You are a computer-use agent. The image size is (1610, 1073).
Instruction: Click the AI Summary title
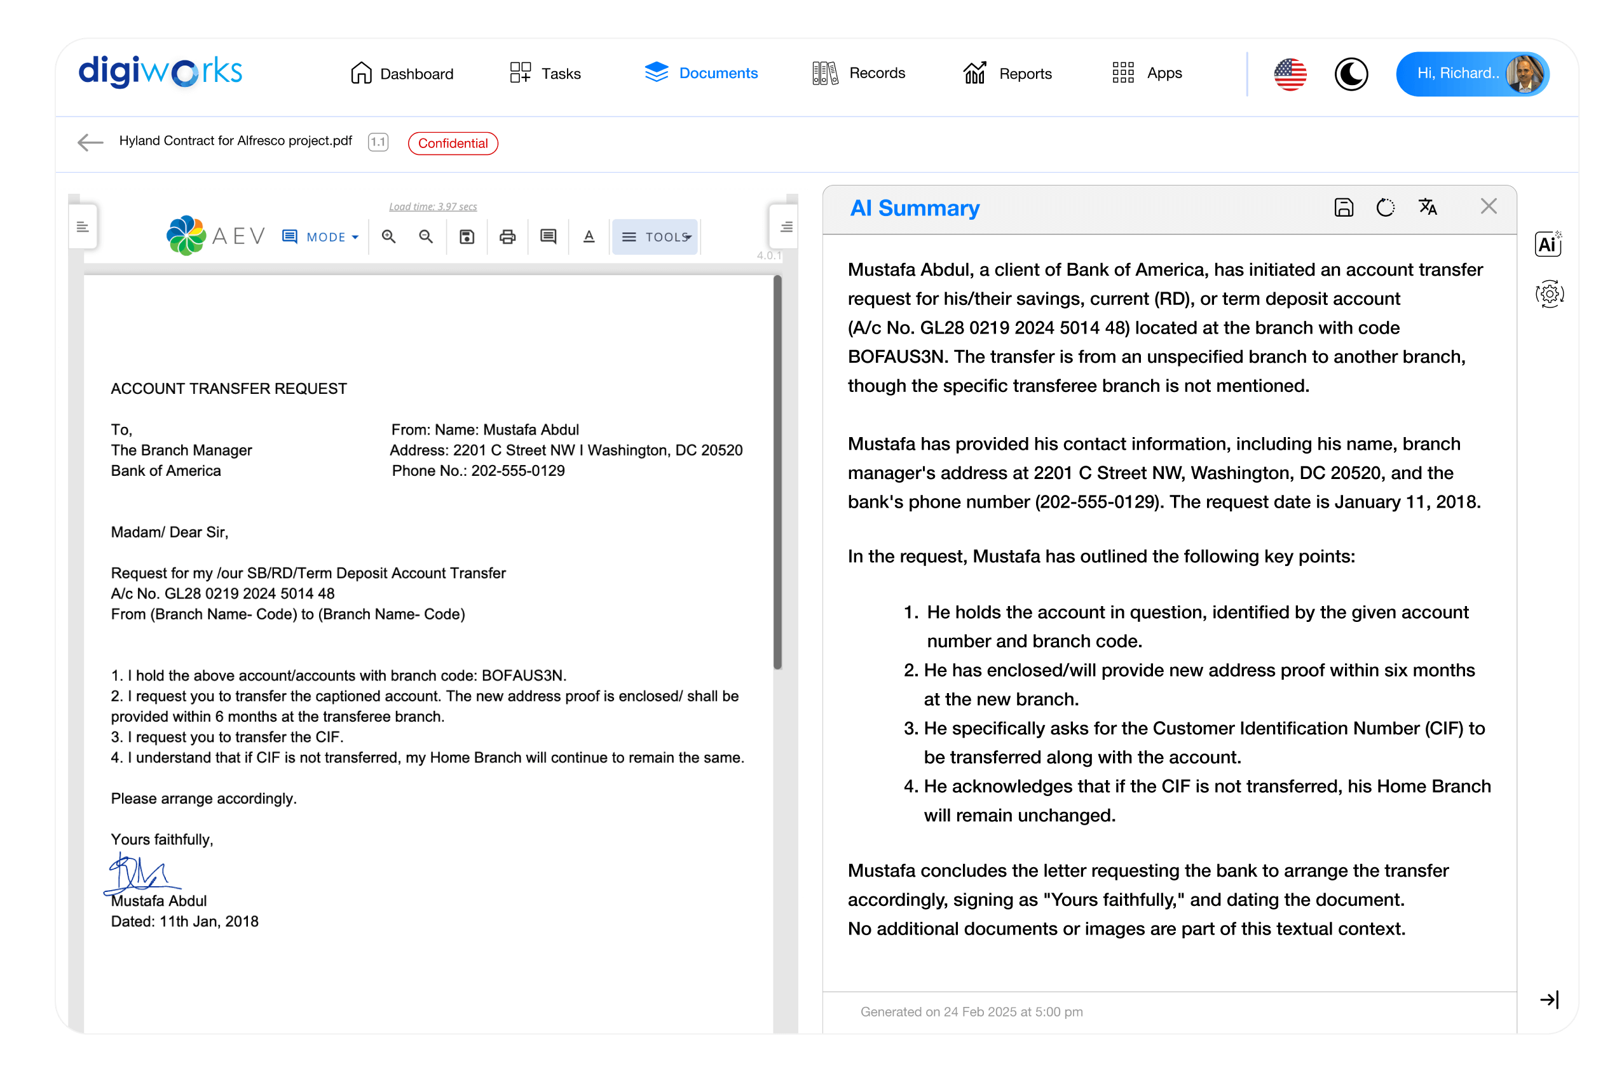tap(915, 208)
